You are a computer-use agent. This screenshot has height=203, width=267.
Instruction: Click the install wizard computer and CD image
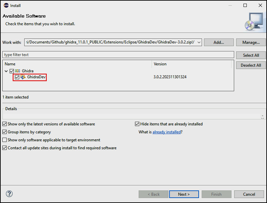[254, 22]
